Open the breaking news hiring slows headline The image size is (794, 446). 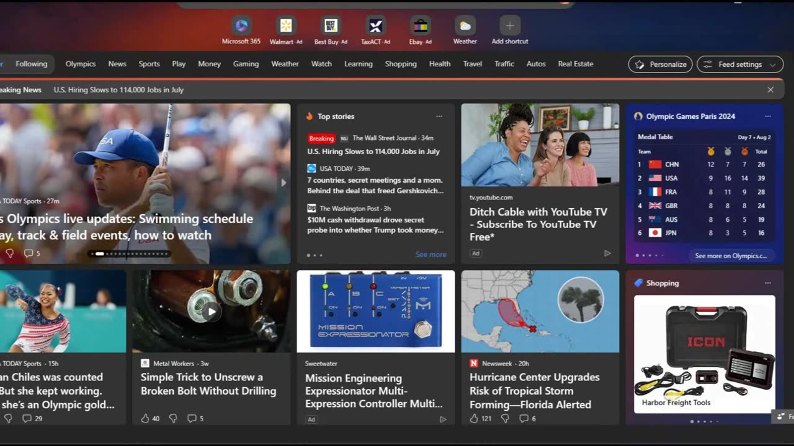[x=118, y=90]
